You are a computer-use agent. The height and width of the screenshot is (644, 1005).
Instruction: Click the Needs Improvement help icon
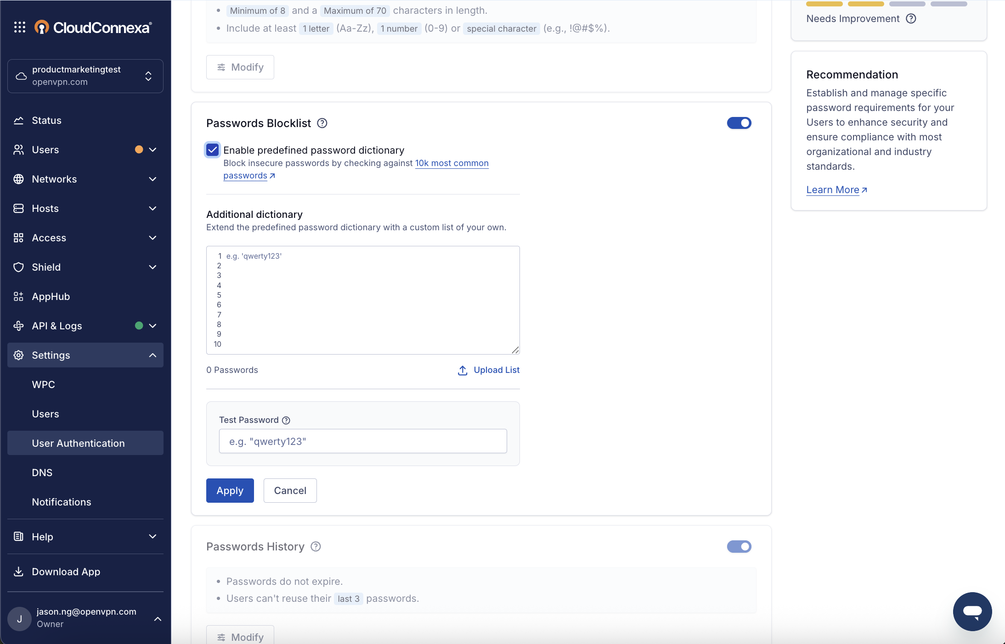(x=911, y=19)
